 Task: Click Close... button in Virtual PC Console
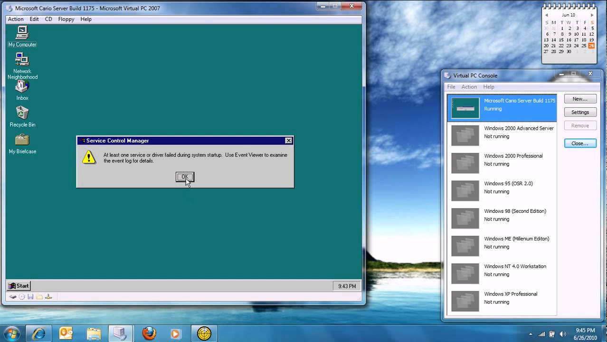pos(580,143)
